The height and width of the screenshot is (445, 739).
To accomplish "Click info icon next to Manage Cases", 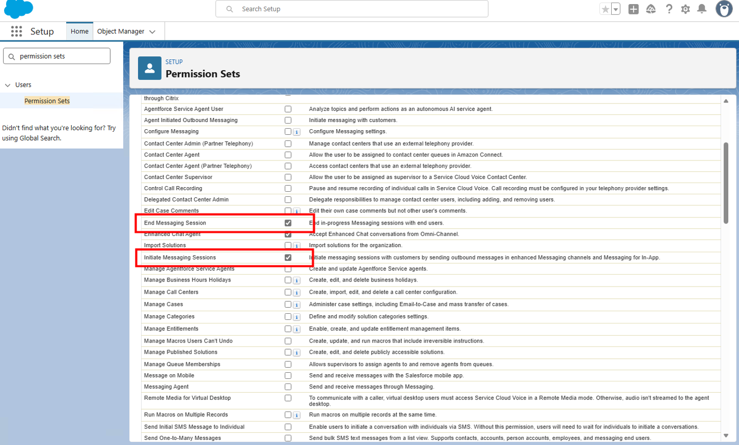I will pyautogui.click(x=297, y=305).
